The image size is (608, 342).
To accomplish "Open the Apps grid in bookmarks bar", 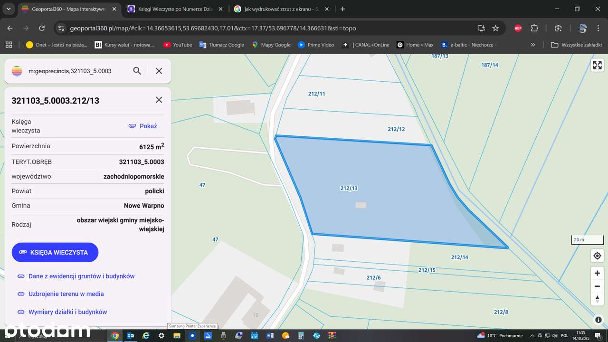I will pos(9,45).
